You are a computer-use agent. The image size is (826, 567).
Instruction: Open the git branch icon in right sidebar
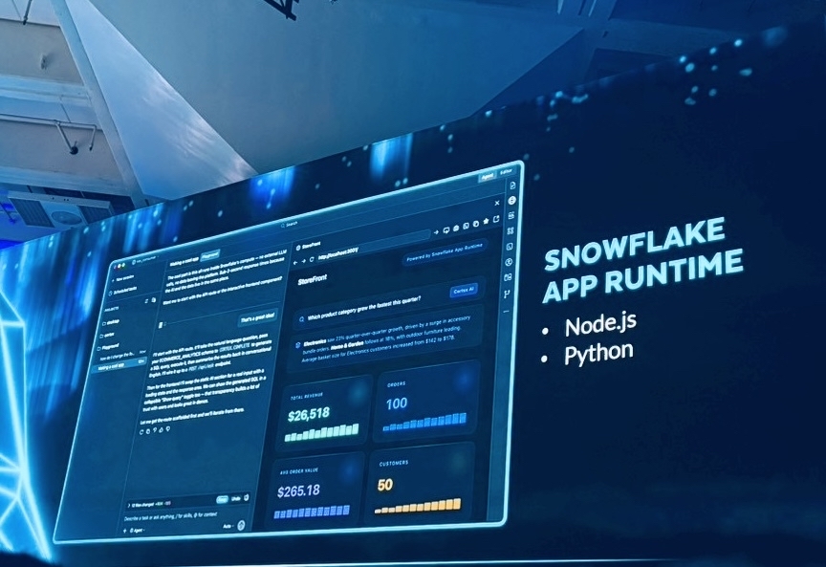(x=507, y=294)
